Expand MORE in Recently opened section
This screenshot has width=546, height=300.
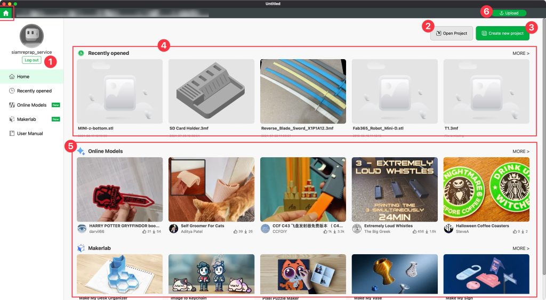point(520,53)
